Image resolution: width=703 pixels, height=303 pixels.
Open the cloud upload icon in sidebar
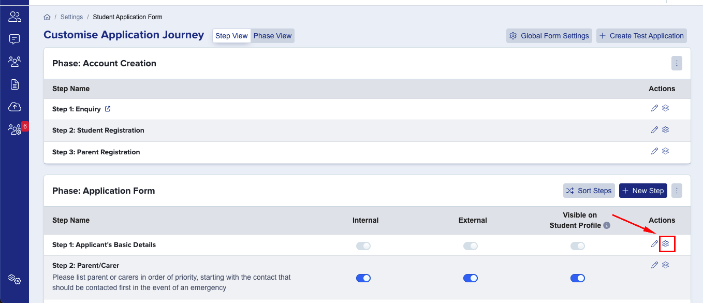coord(14,107)
